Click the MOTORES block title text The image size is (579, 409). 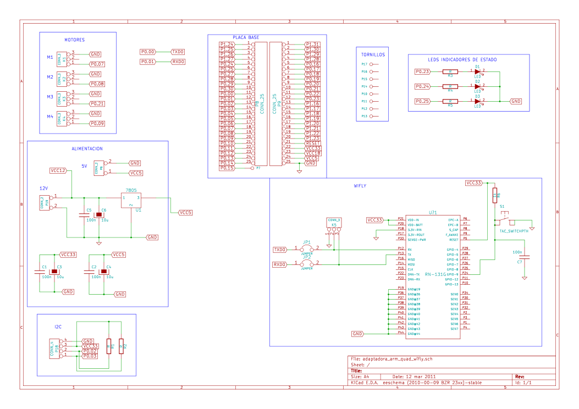pyautogui.click(x=75, y=40)
